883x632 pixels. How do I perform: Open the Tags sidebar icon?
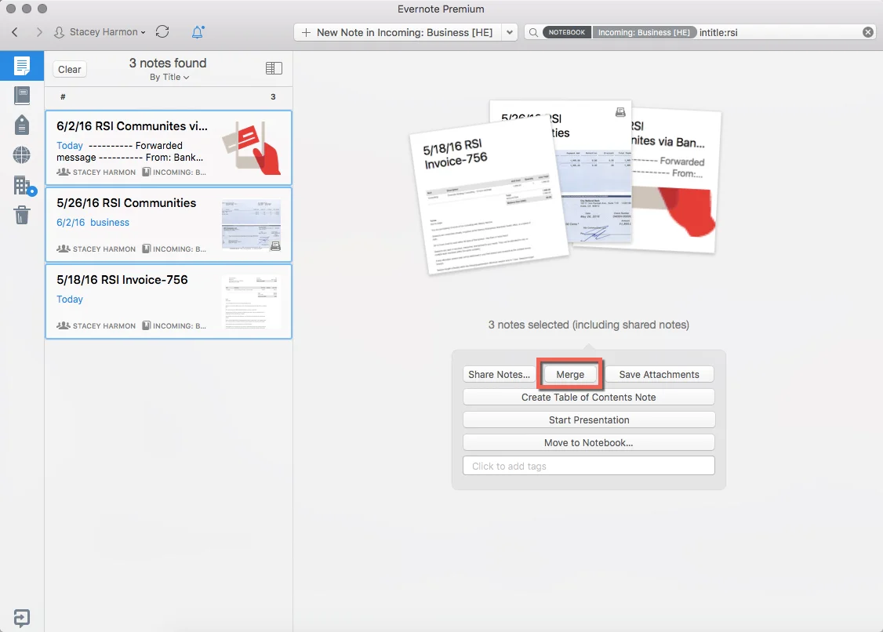pyautogui.click(x=21, y=125)
